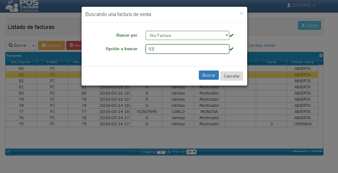Click the 'Mostrando 1 - 10 de 84' text
This screenshot has height=173, width=338.
pos(308,151)
